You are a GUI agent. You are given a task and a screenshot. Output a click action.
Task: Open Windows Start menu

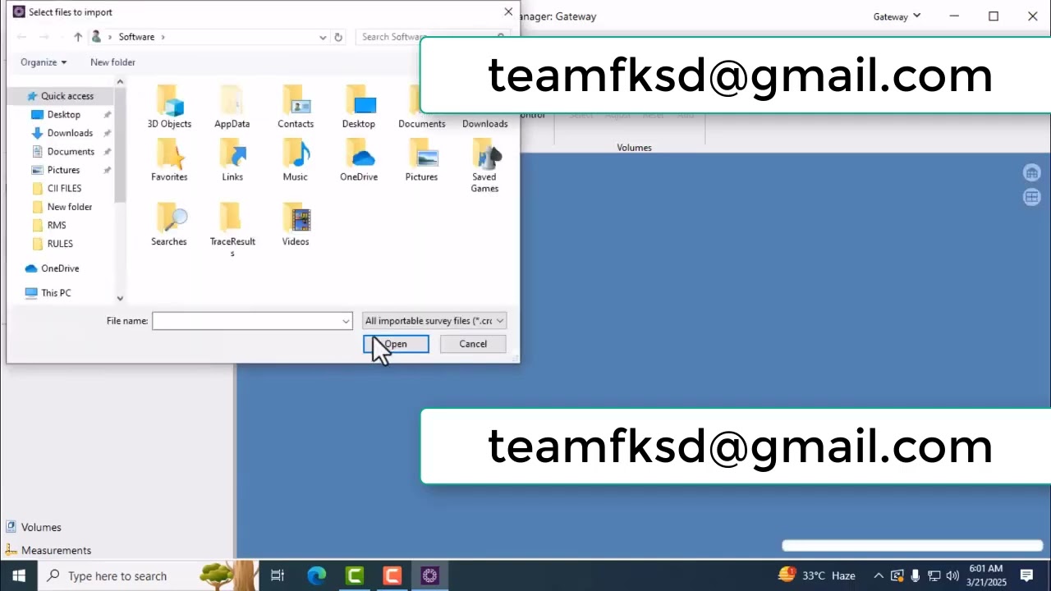click(18, 575)
